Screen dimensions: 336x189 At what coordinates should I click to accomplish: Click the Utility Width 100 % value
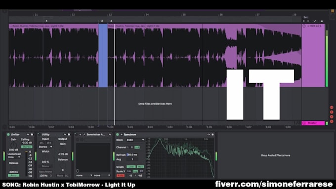(x=45, y=162)
